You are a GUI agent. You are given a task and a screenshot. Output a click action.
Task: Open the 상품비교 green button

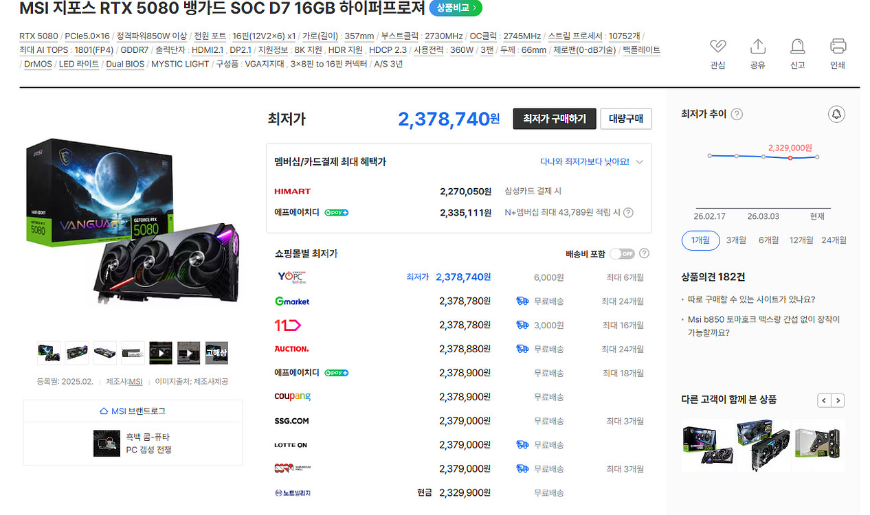click(x=456, y=8)
